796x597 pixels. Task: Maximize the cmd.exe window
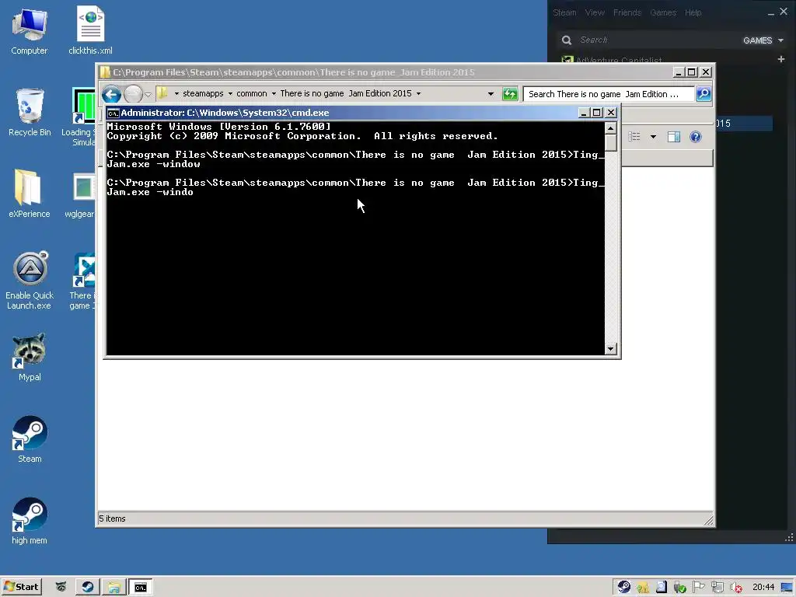tap(597, 113)
